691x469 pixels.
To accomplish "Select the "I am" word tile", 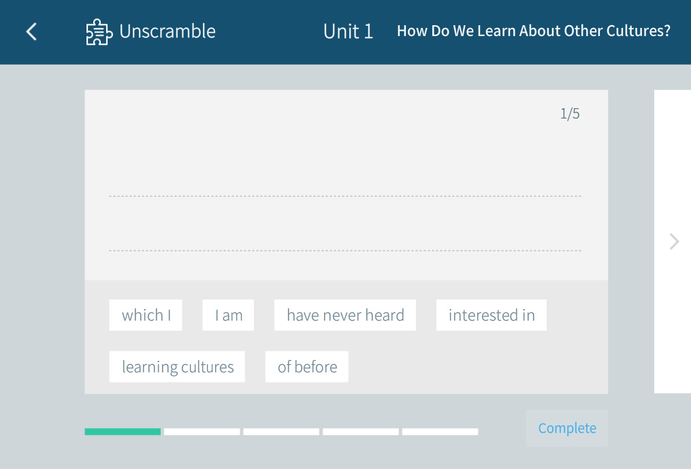I will coord(228,315).
